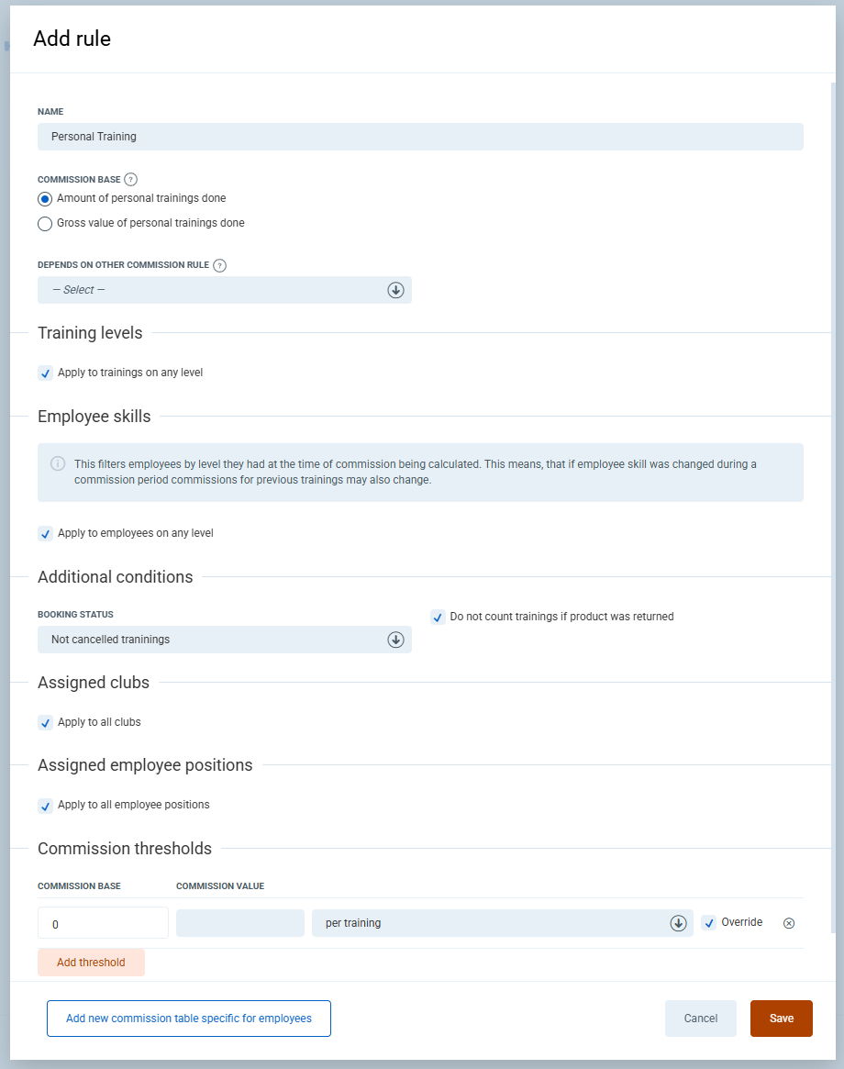Toggle Apply to all employee positions
The height and width of the screenshot is (1069, 844).
coord(46,806)
